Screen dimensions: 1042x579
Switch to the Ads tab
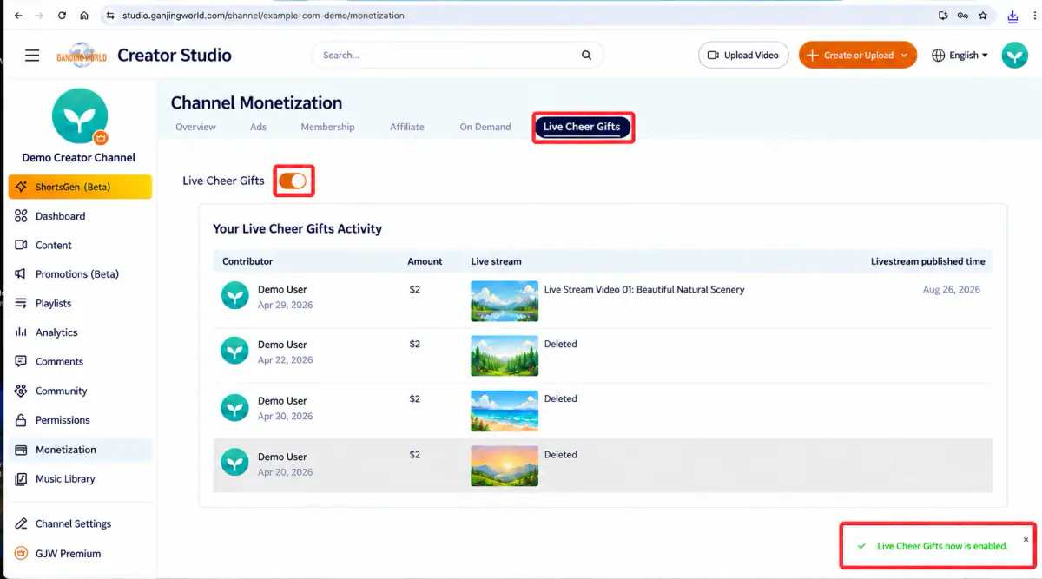click(x=258, y=127)
